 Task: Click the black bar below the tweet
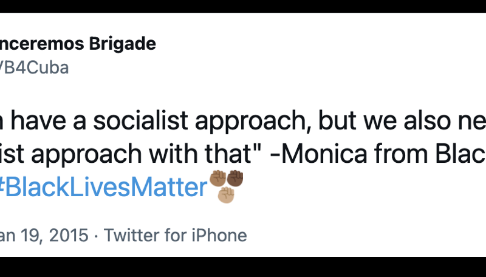[x=243, y=267]
